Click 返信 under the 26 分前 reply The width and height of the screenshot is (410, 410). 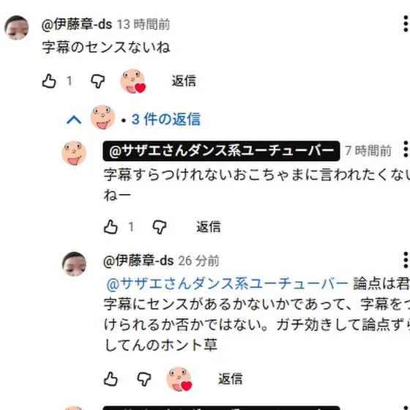click(231, 379)
